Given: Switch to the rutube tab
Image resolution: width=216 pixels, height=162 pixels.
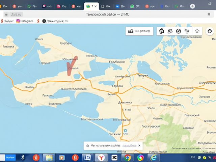Looking at the screenshot, I should pyautogui.click(x=47, y=6).
